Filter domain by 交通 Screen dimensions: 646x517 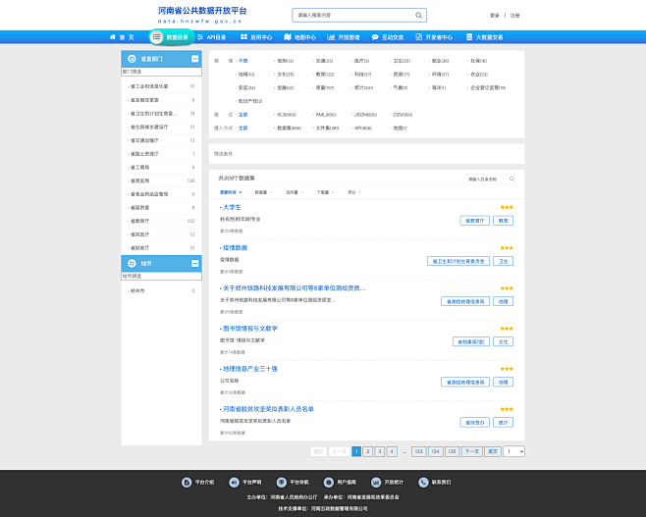pos(324,61)
